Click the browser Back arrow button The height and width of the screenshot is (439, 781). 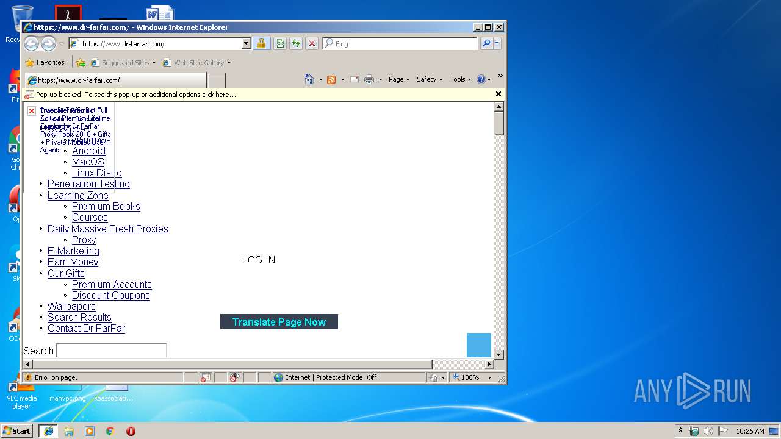[31, 43]
